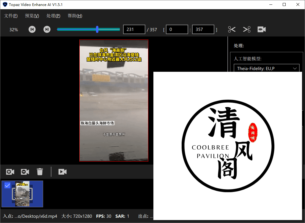Image resolution: width=305 pixels, height=223 pixels.
Task: Click the frame position slider handle
Action: click(x=97, y=29)
